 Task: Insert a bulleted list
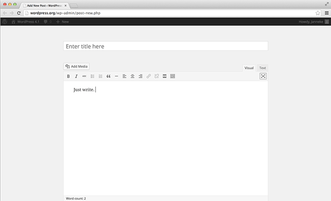click(92, 76)
